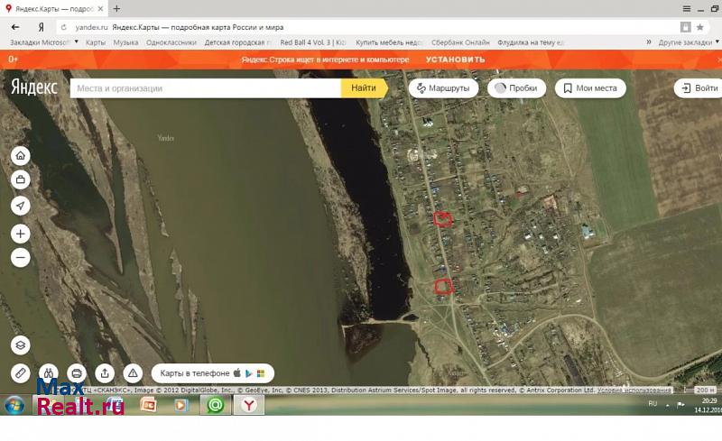722x441 pixels.
Task: Click the Home location icon on map
Action: tap(20, 156)
